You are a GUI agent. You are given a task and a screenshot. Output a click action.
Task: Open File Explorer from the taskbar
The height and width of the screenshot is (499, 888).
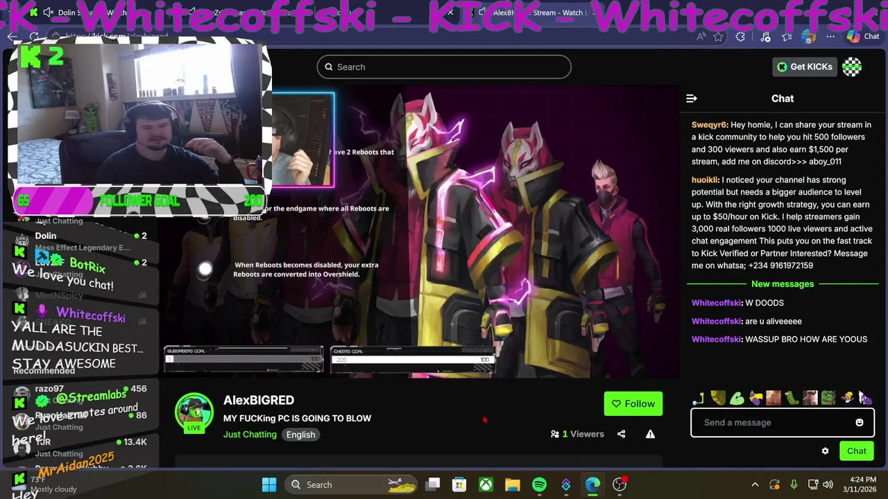click(513, 484)
